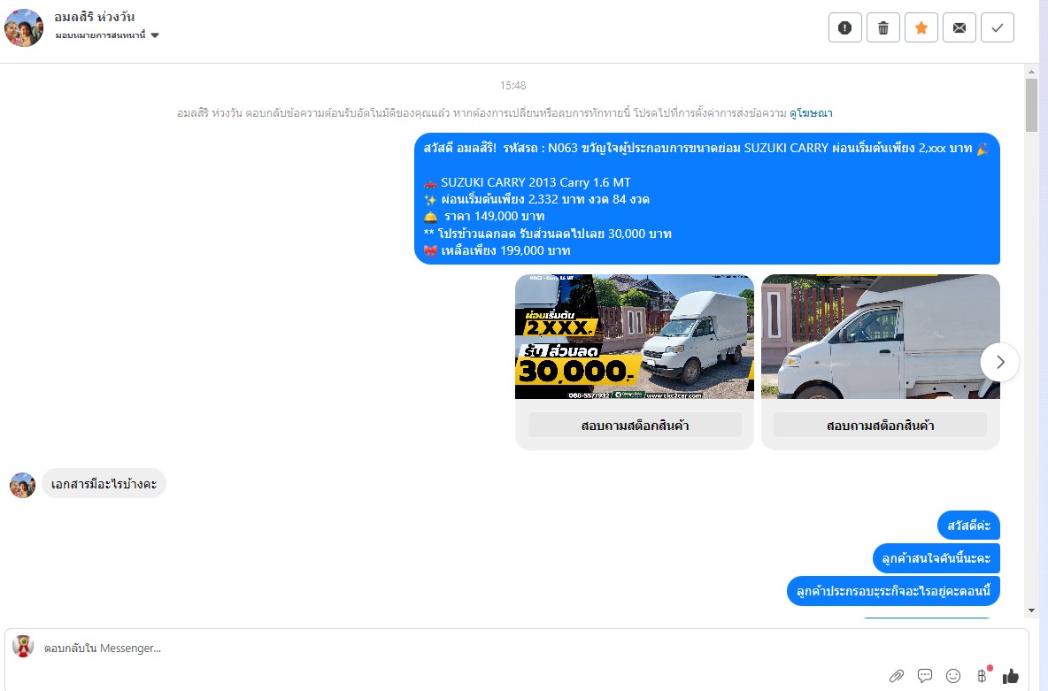Open อมลสิริ ห่วงวัน profile picture in header
Screen dimensions: 1048x691
[x=24, y=28]
